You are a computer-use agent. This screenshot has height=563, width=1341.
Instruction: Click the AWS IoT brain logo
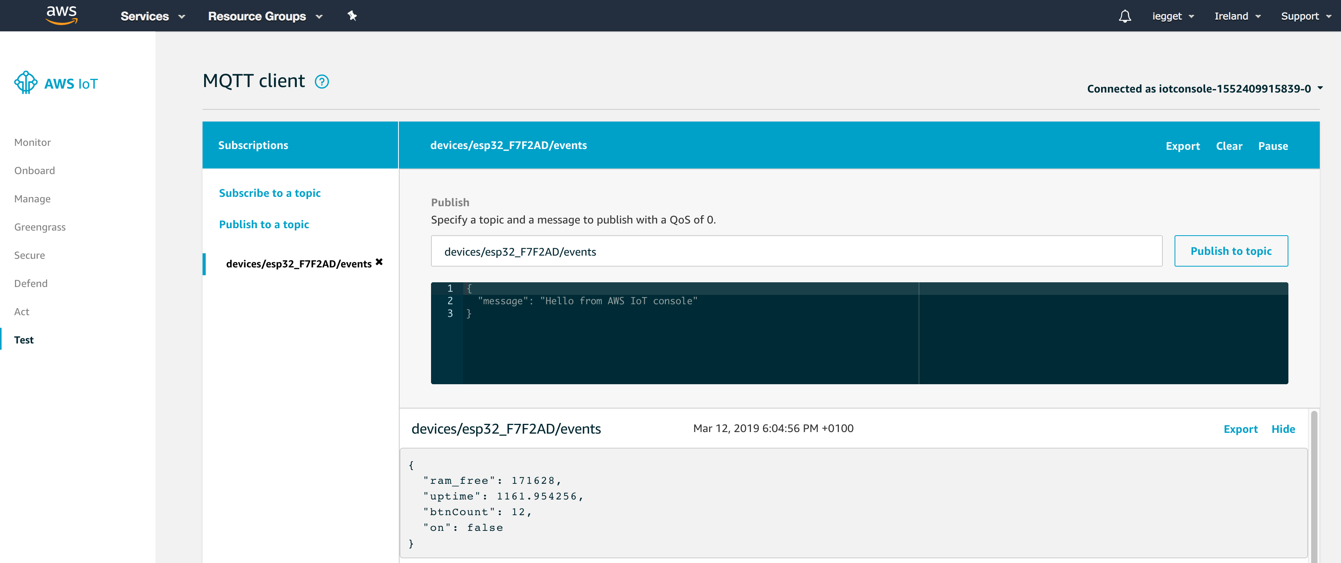point(26,83)
